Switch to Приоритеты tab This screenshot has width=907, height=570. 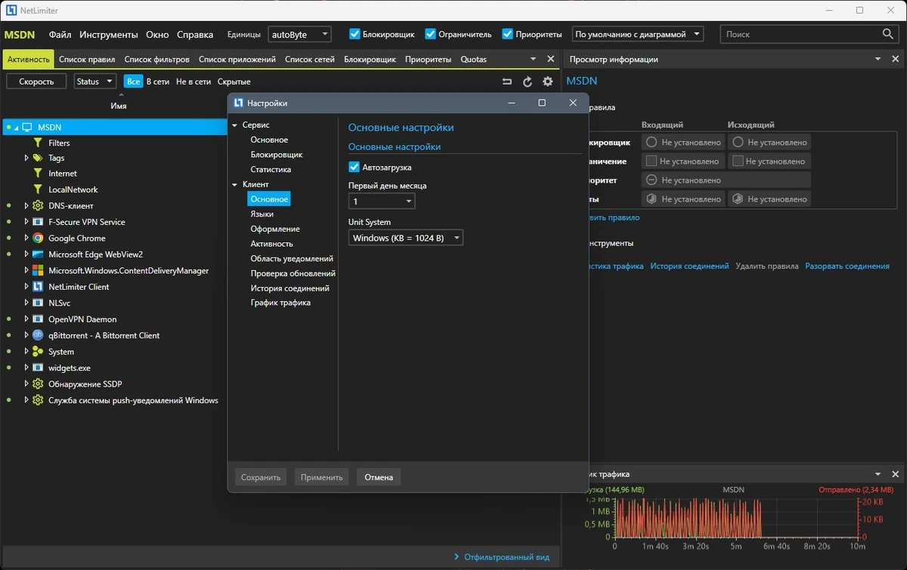click(428, 59)
